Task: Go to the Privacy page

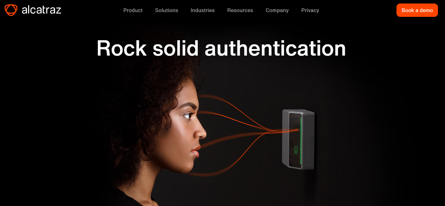Action: coord(310,10)
